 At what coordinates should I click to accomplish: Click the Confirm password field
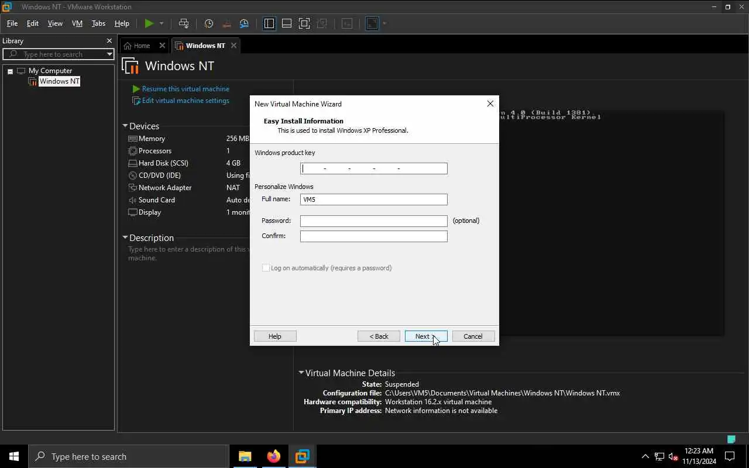(374, 236)
